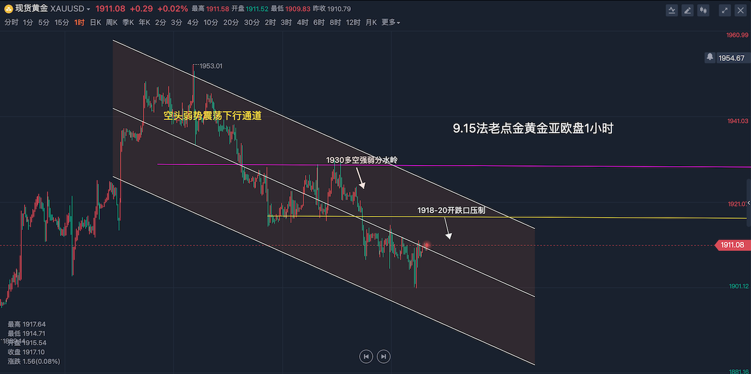Switch chart style via candlestick icon
Image resolution: width=751 pixels, height=374 pixels.
703,10
